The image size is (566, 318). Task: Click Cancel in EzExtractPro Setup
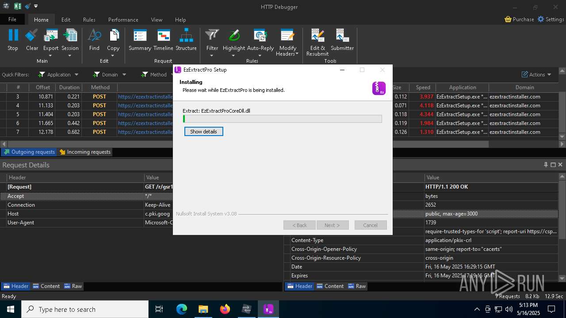(x=371, y=225)
